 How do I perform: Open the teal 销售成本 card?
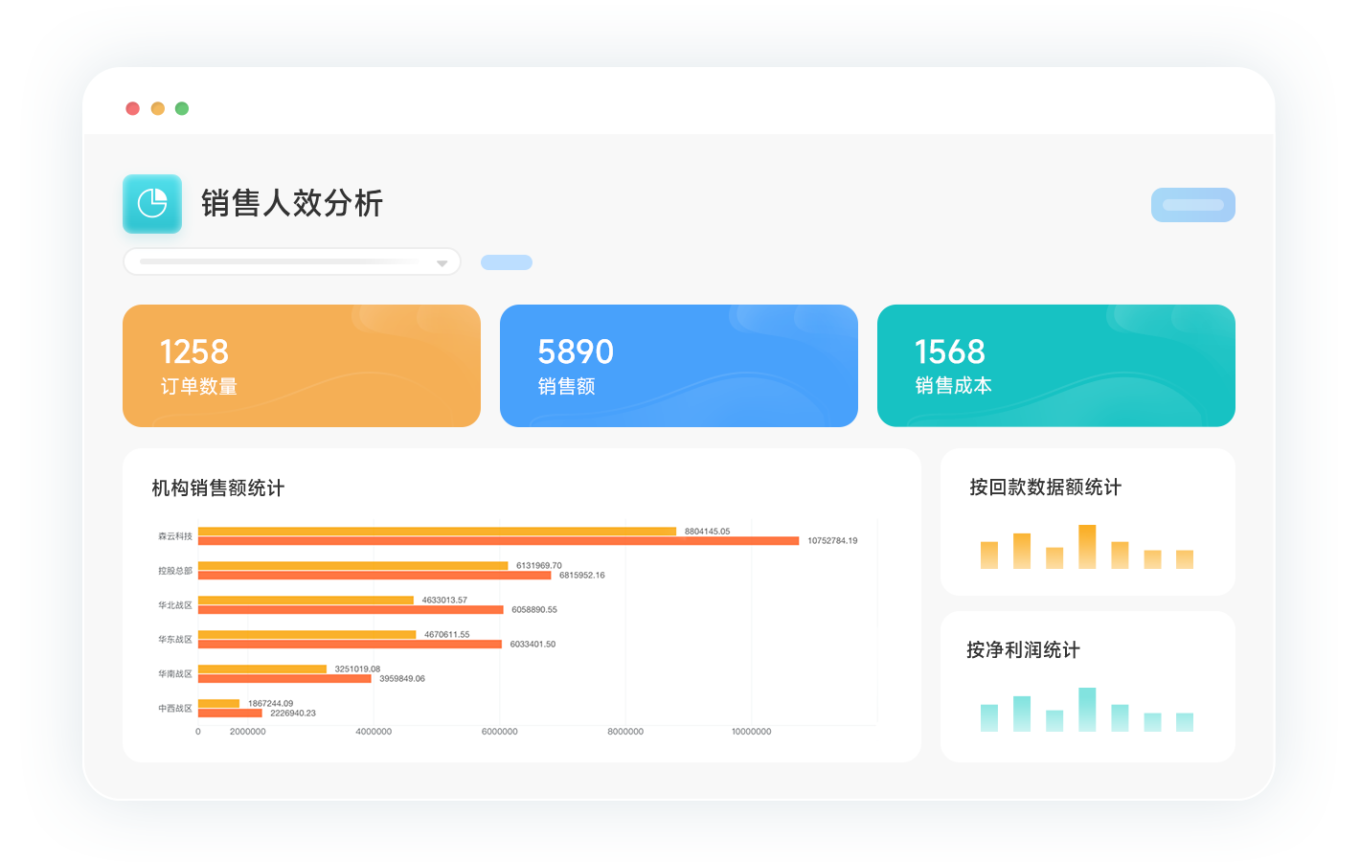(x=1055, y=366)
